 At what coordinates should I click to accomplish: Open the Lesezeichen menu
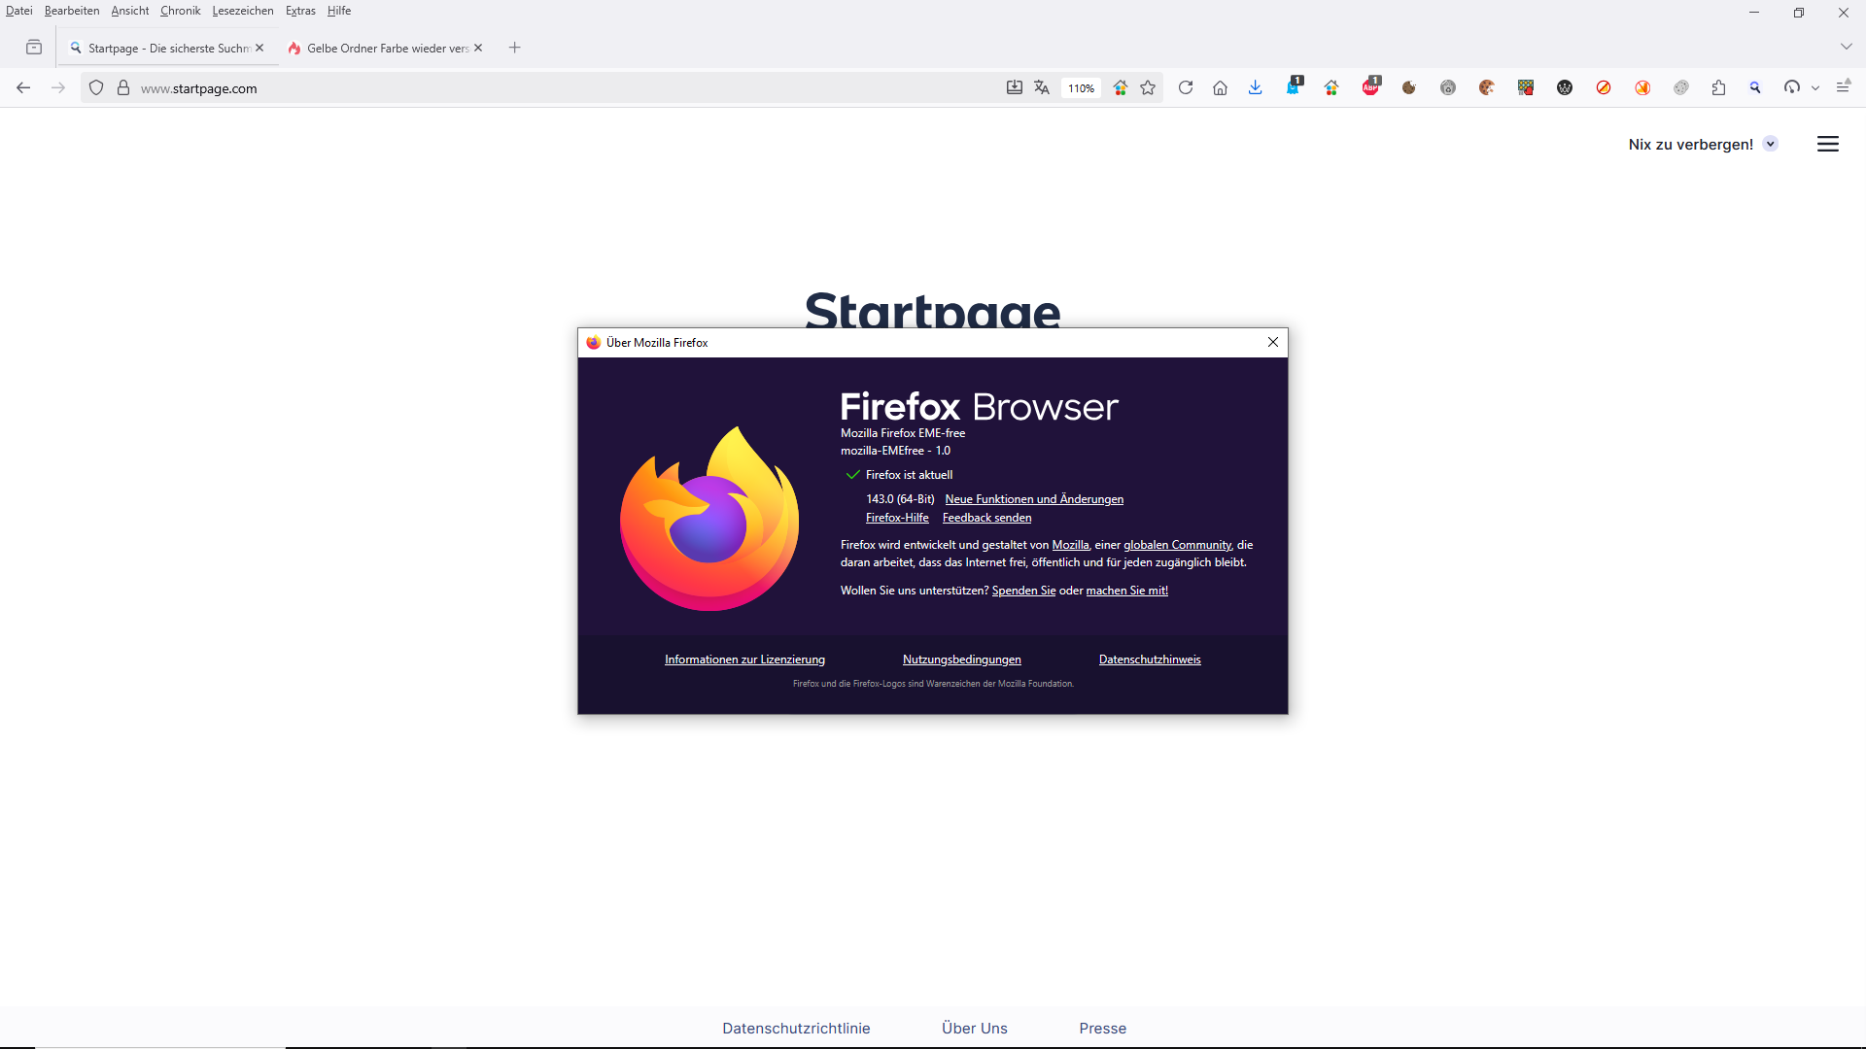coord(243,11)
